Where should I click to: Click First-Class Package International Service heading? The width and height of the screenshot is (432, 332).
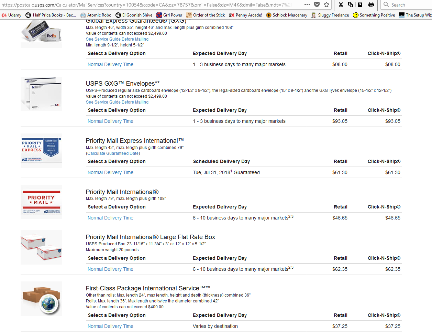[148, 288]
